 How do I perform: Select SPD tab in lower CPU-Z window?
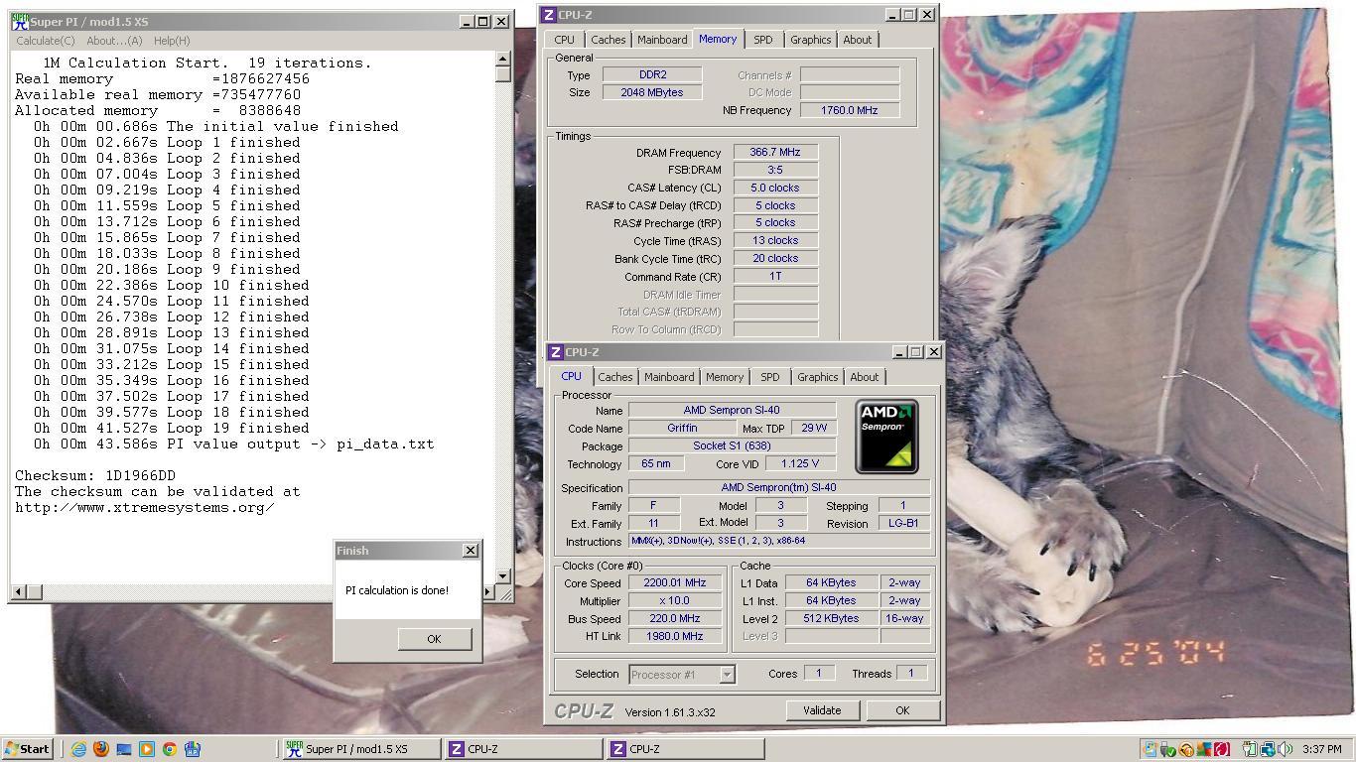coord(769,377)
